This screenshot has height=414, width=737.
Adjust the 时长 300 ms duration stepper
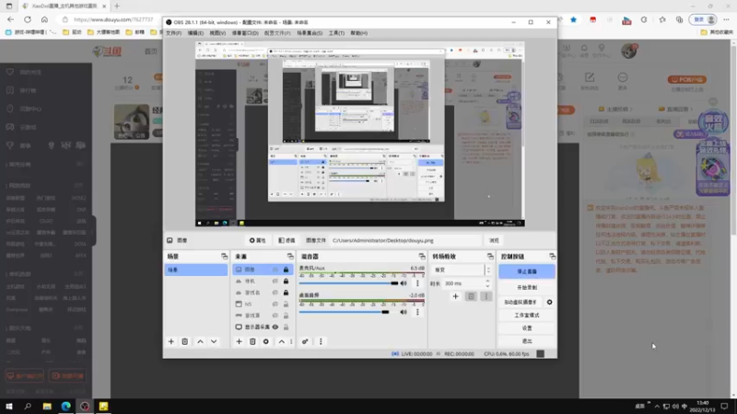[487, 283]
